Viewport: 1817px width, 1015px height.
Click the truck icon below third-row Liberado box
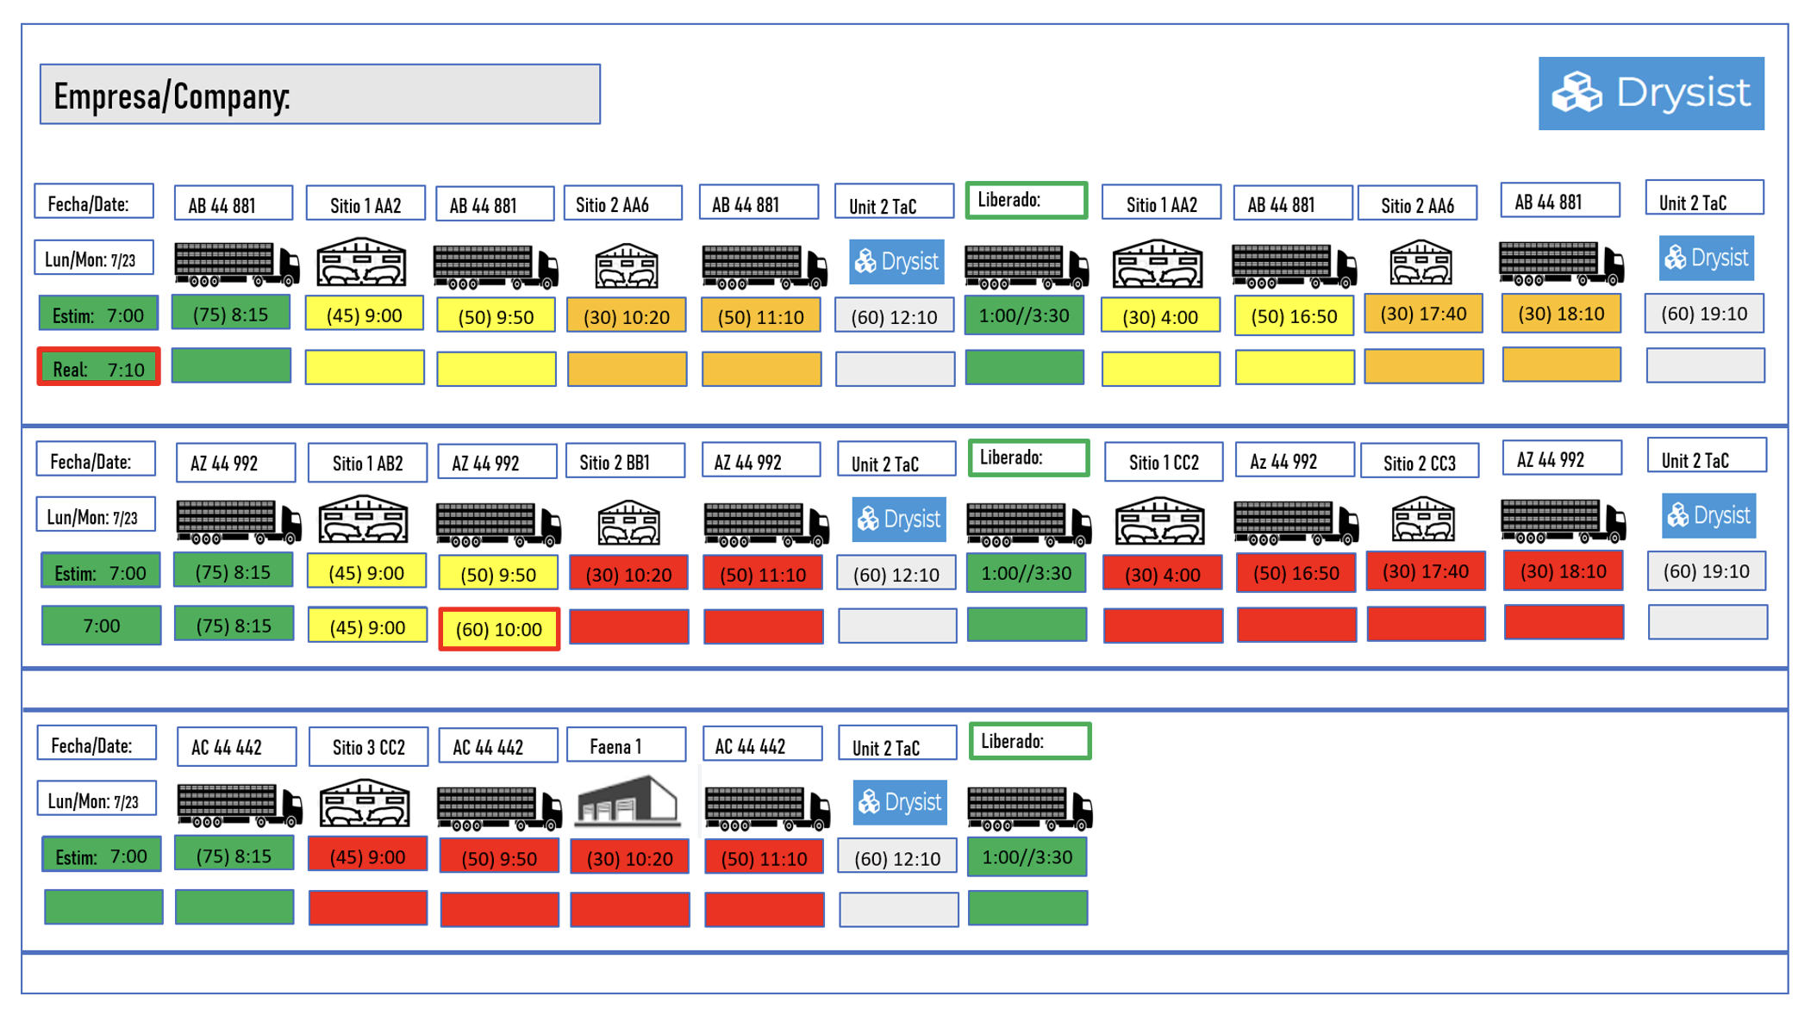(x=1029, y=807)
